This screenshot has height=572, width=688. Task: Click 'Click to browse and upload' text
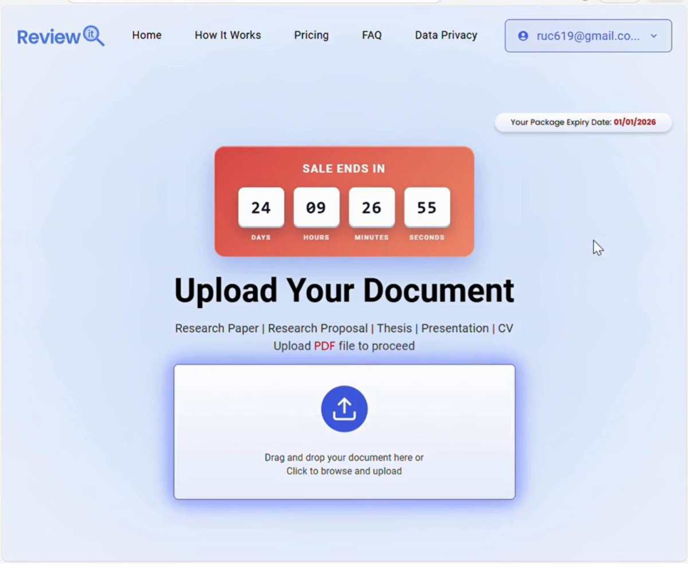click(344, 471)
